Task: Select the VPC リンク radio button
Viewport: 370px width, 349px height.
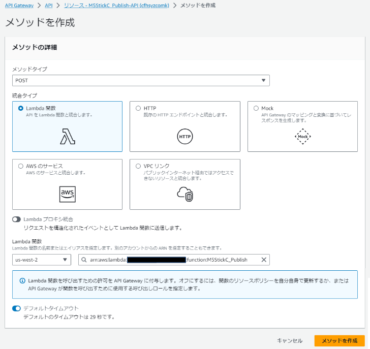Action: coord(138,166)
